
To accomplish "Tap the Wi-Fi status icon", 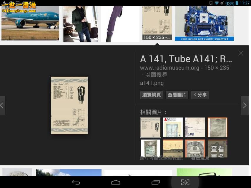I will (x=217, y=3).
